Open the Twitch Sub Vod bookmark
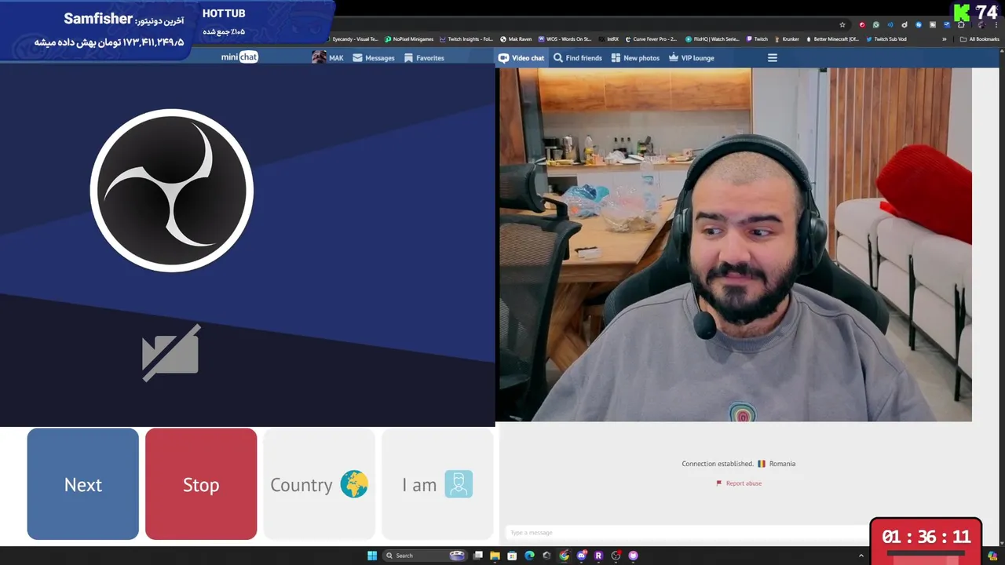The image size is (1005, 565). coord(886,39)
